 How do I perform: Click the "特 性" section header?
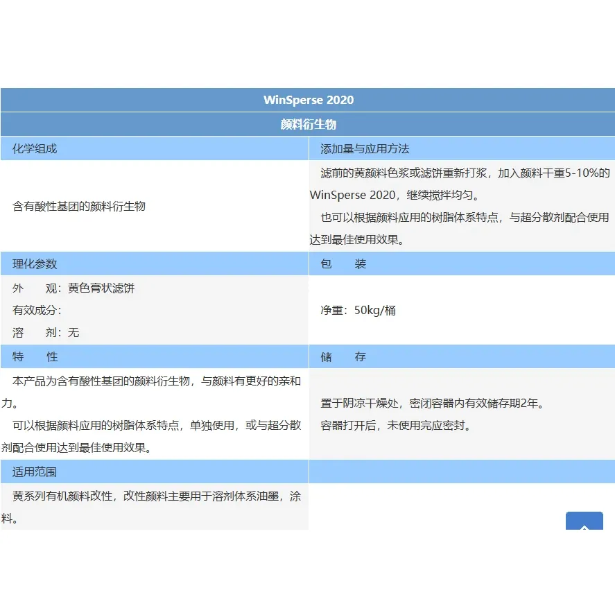tap(155, 356)
